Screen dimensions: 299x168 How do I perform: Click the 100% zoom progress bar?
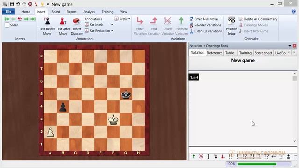click(258, 164)
